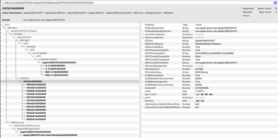Select the UsbHostControllerUSB4LPMPolicy row

[209, 107]
